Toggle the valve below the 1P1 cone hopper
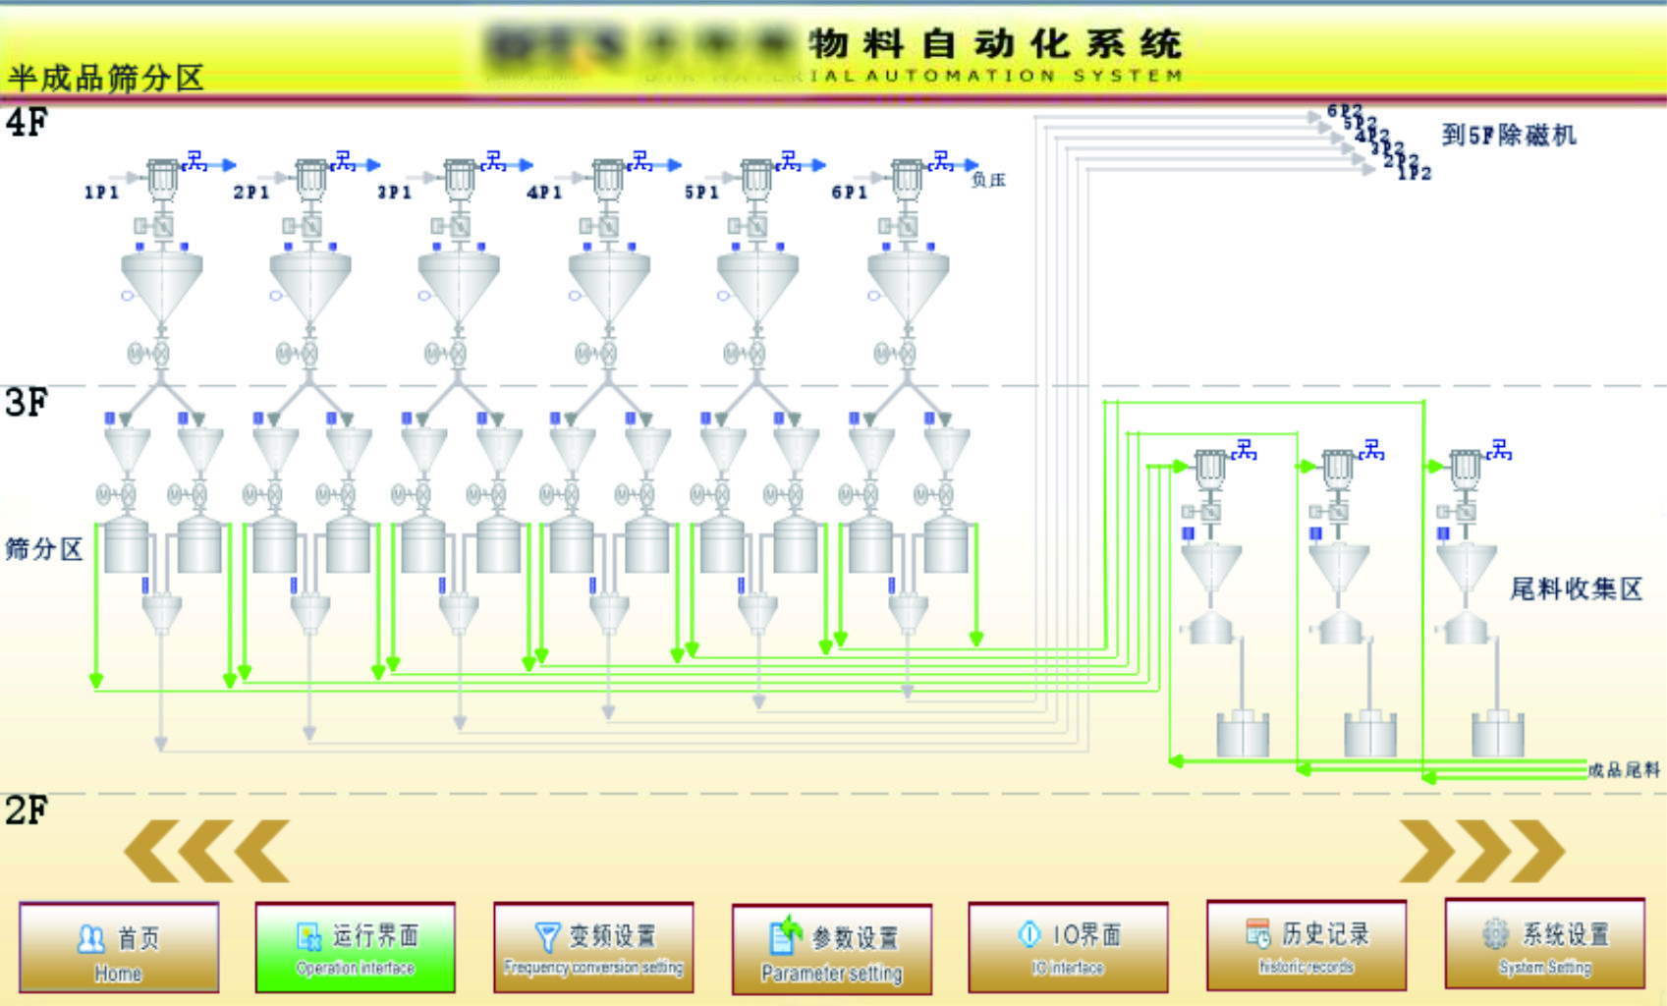Image resolution: width=1667 pixels, height=1006 pixels. click(162, 353)
